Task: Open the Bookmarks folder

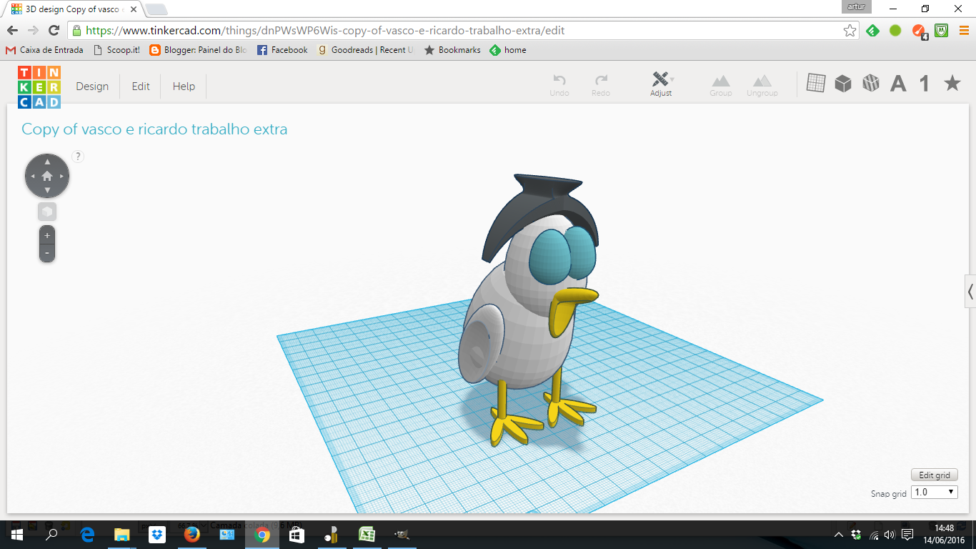Action: coord(453,50)
